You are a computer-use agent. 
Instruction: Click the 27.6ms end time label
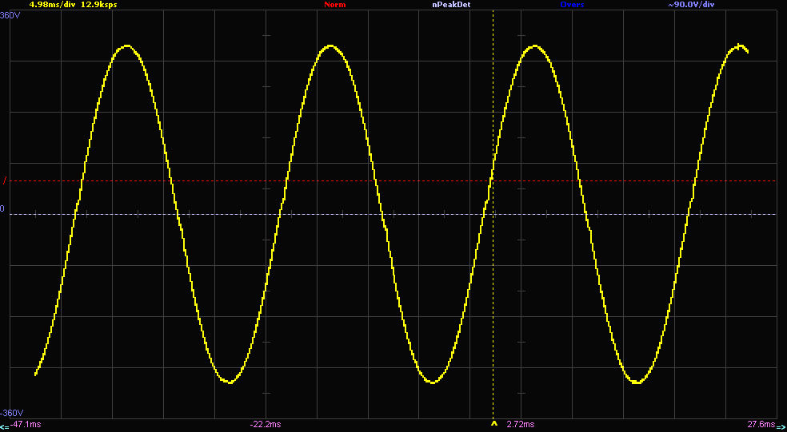coord(761,425)
